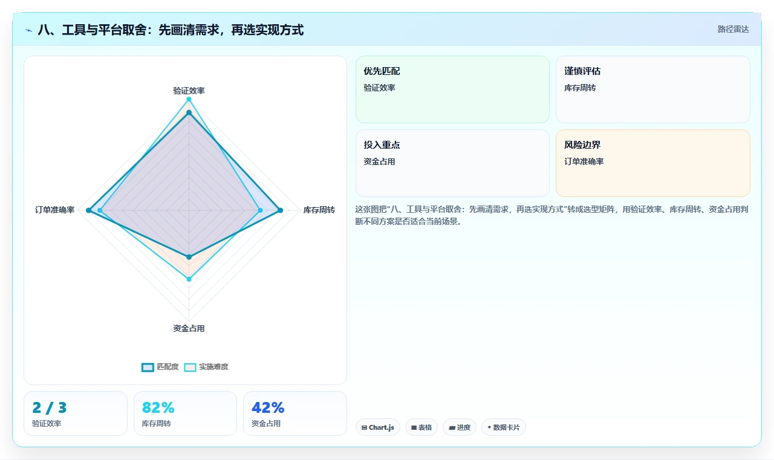Click the lightning icon beside the title
Viewport: 774px width, 460px height.
click(29, 30)
